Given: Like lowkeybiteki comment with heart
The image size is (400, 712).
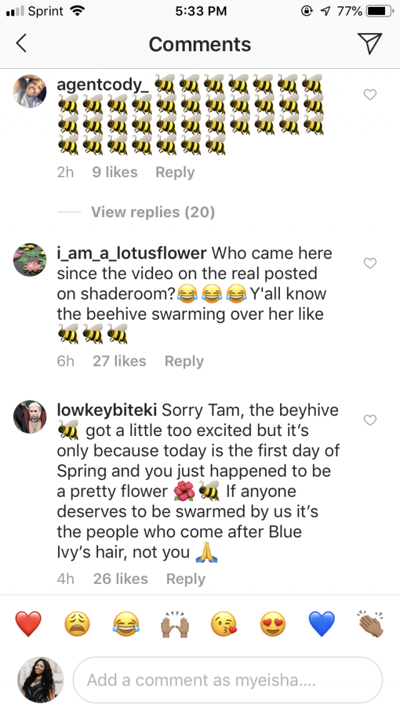Looking at the screenshot, I should (370, 420).
